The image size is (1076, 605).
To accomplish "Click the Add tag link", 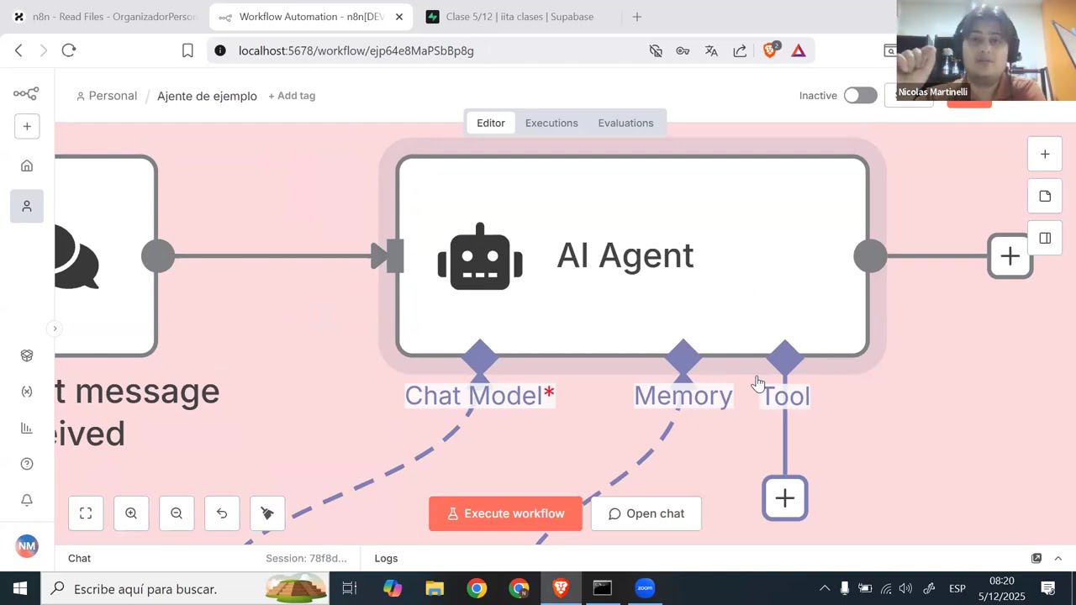I will coord(292,96).
